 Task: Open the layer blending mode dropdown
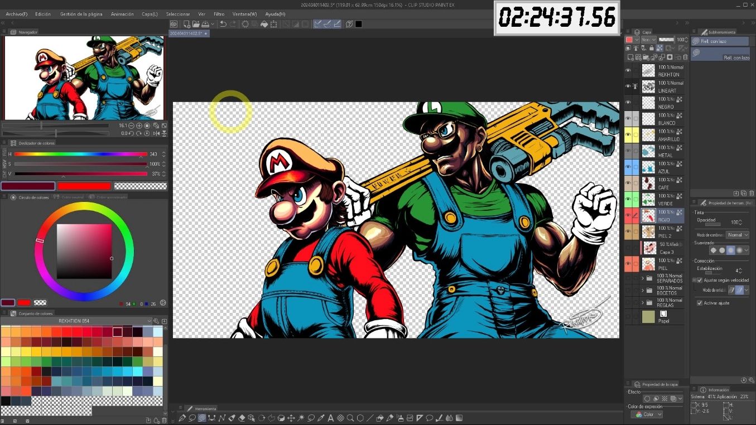[648, 40]
